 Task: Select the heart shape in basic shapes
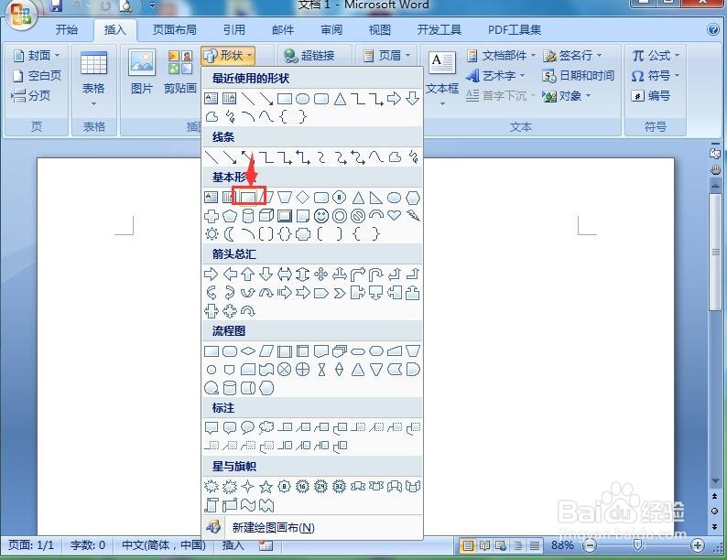pyautogui.click(x=394, y=215)
